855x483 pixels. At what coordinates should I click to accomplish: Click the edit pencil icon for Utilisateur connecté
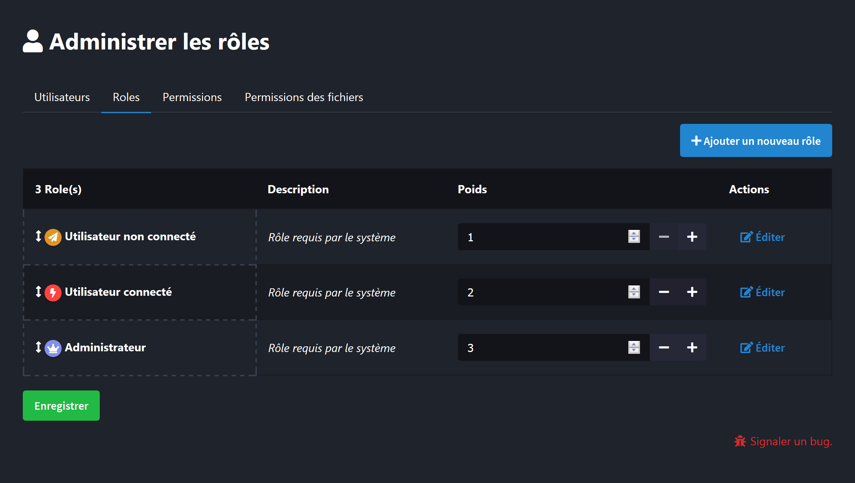pos(747,292)
